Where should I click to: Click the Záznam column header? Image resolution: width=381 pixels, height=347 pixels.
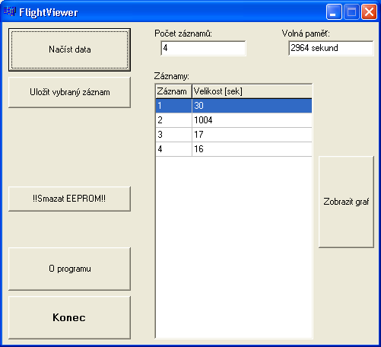click(173, 91)
